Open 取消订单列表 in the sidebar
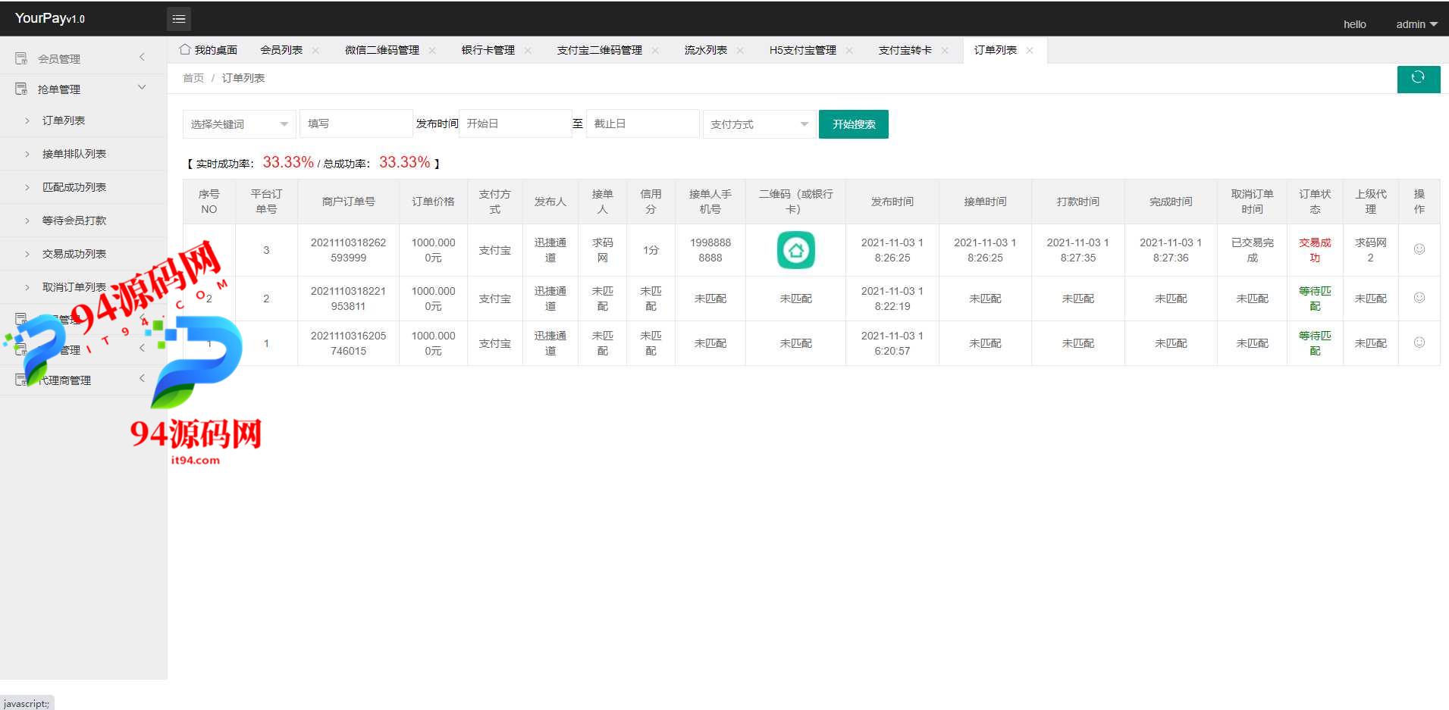The image size is (1449, 710). 74,287
